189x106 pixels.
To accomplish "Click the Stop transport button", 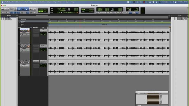I will tap(115, 13).
